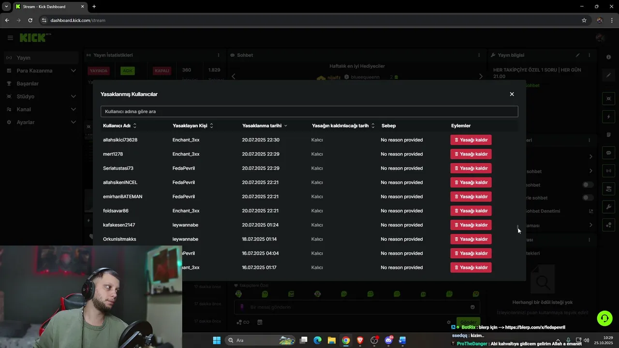Screen dimensions: 619x348
Task: Open Yayın bilgisi three-dot menu
Action: (x=589, y=55)
